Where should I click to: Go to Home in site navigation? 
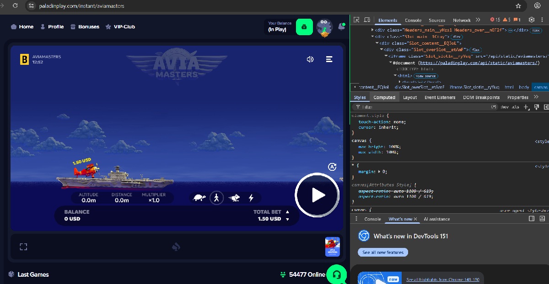pyautogui.click(x=22, y=26)
